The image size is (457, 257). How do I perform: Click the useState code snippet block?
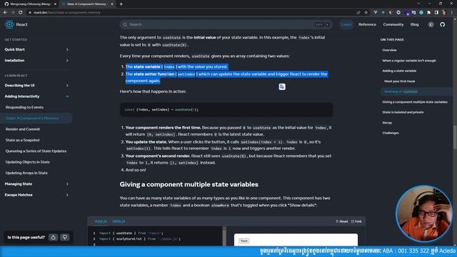pos(226,110)
